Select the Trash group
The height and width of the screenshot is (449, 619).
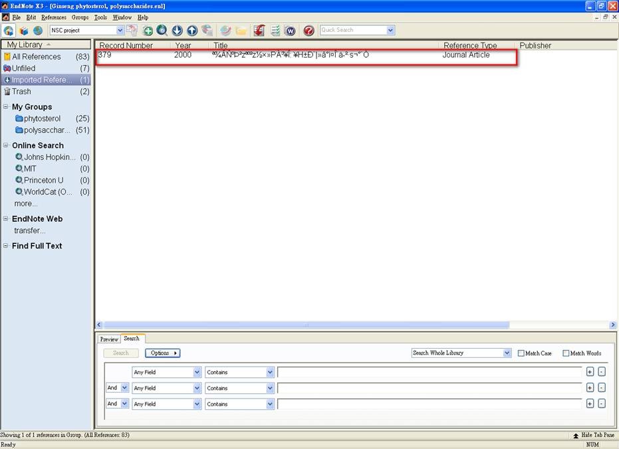(47, 92)
